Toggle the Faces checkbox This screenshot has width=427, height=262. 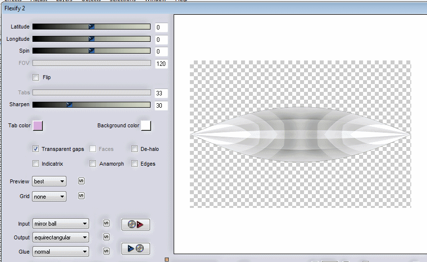[93, 149]
